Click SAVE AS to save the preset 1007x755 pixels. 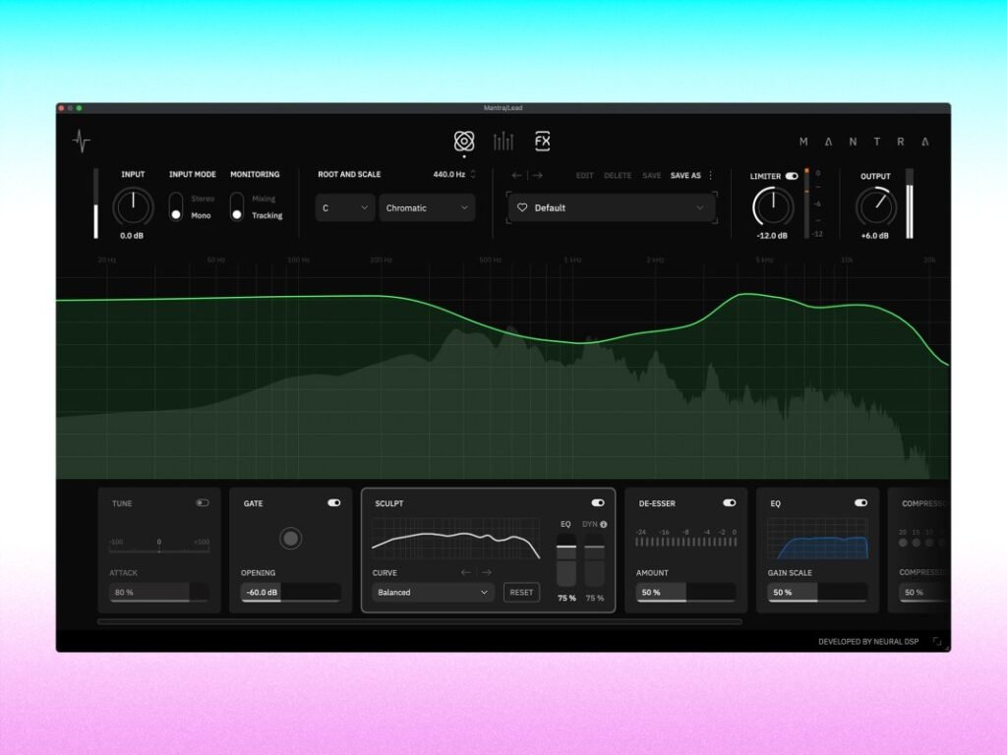tap(685, 175)
